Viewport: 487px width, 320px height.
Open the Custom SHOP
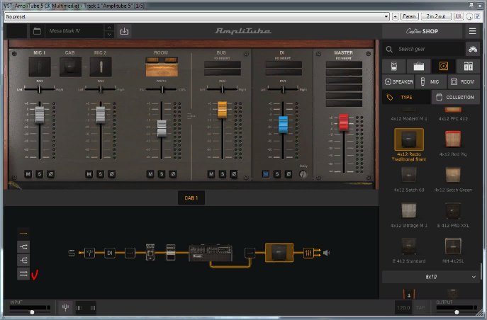(422, 31)
